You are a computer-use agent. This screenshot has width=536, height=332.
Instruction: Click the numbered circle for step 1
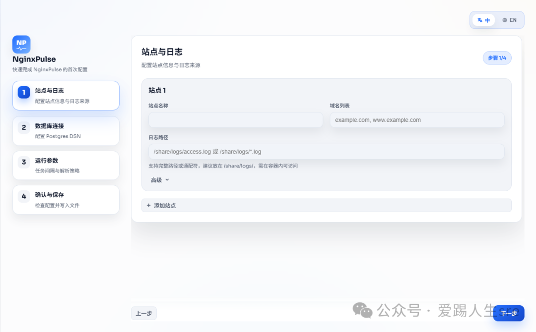point(24,92)
